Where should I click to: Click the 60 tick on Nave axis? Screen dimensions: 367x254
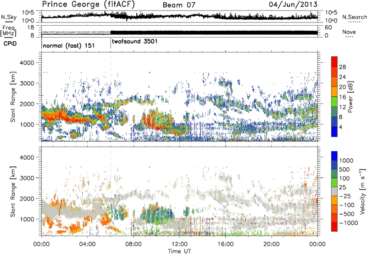328,28
